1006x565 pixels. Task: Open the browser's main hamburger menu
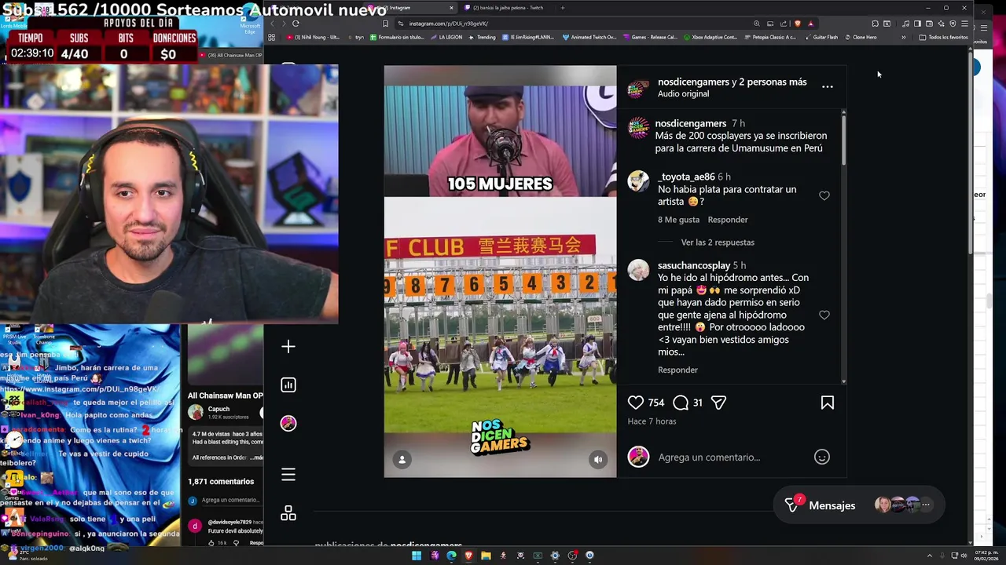coord(964,24)
